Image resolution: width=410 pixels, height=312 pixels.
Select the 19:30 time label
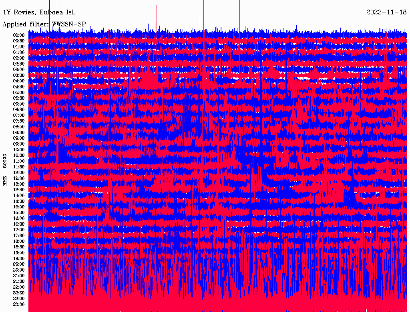(19, 258)
